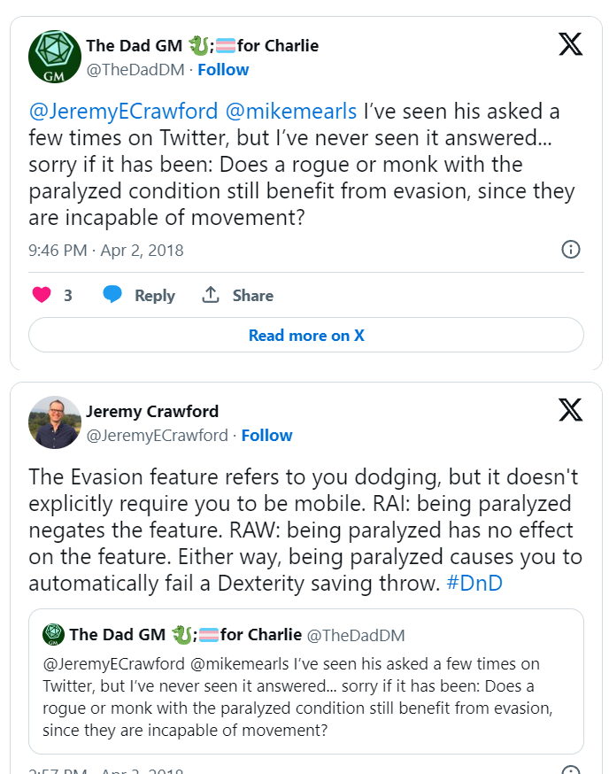Click Jeremy Crawford display name
Screen dimensions: 609x774
click(152, 411)
